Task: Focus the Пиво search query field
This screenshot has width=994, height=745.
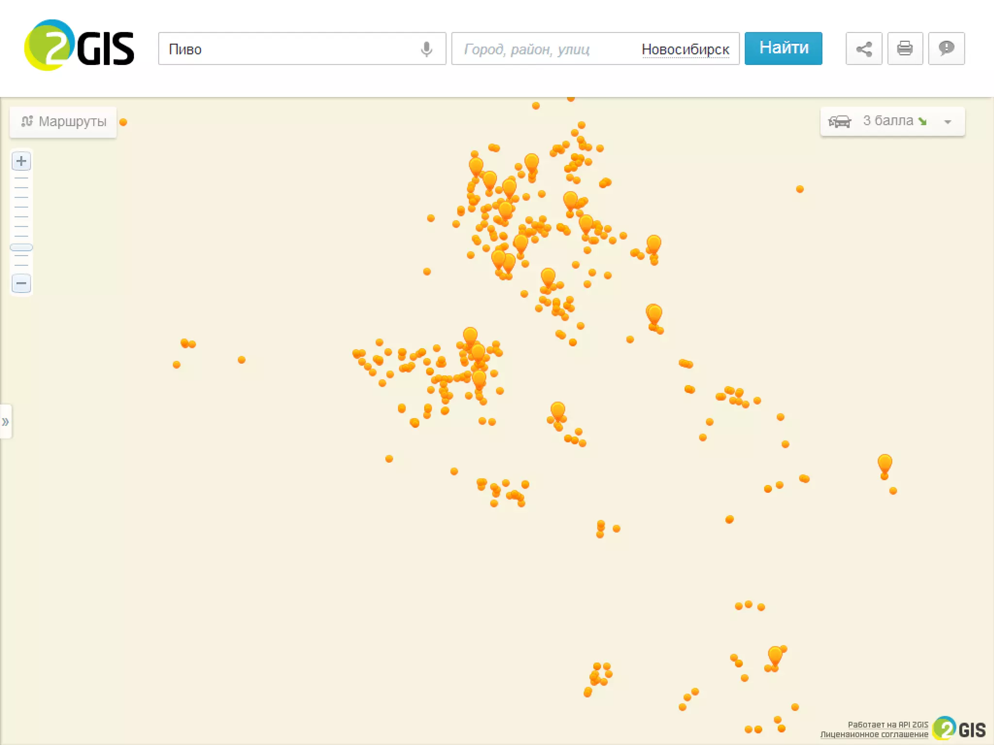Action: (291, 49)
